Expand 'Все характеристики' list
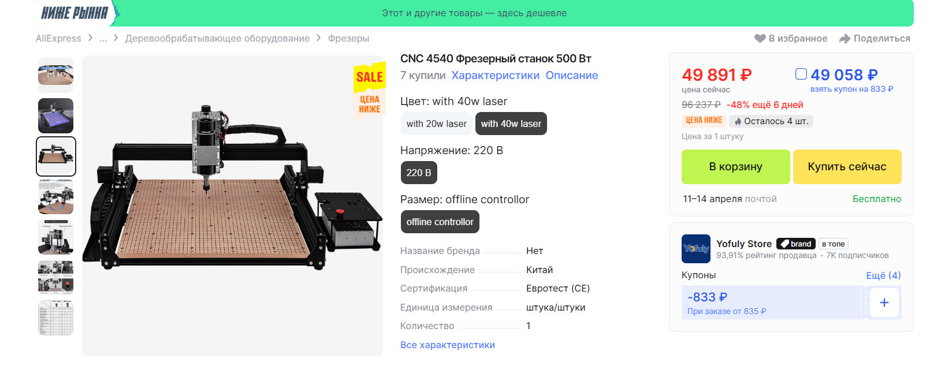941x366 pixels. click(x=447, y=345)
